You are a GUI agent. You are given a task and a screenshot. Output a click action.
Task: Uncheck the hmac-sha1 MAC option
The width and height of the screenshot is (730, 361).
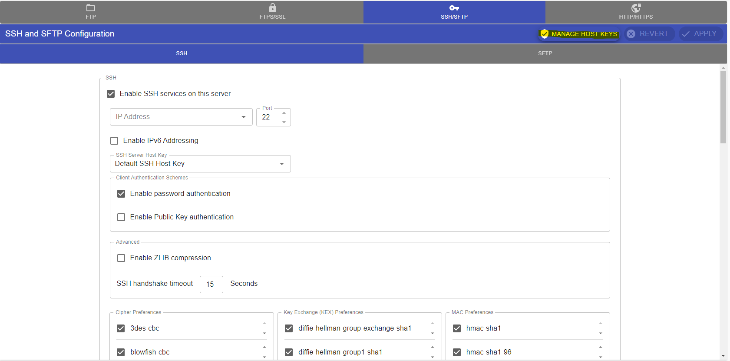point(457,328)
